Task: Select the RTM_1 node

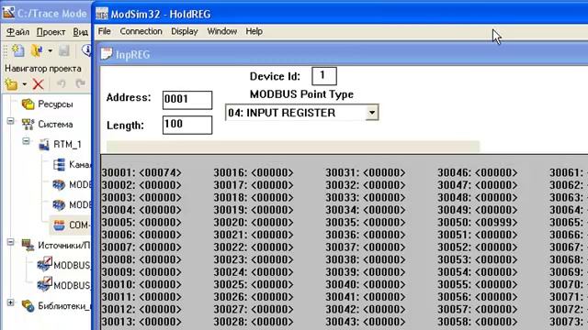Action: [67, 145]
